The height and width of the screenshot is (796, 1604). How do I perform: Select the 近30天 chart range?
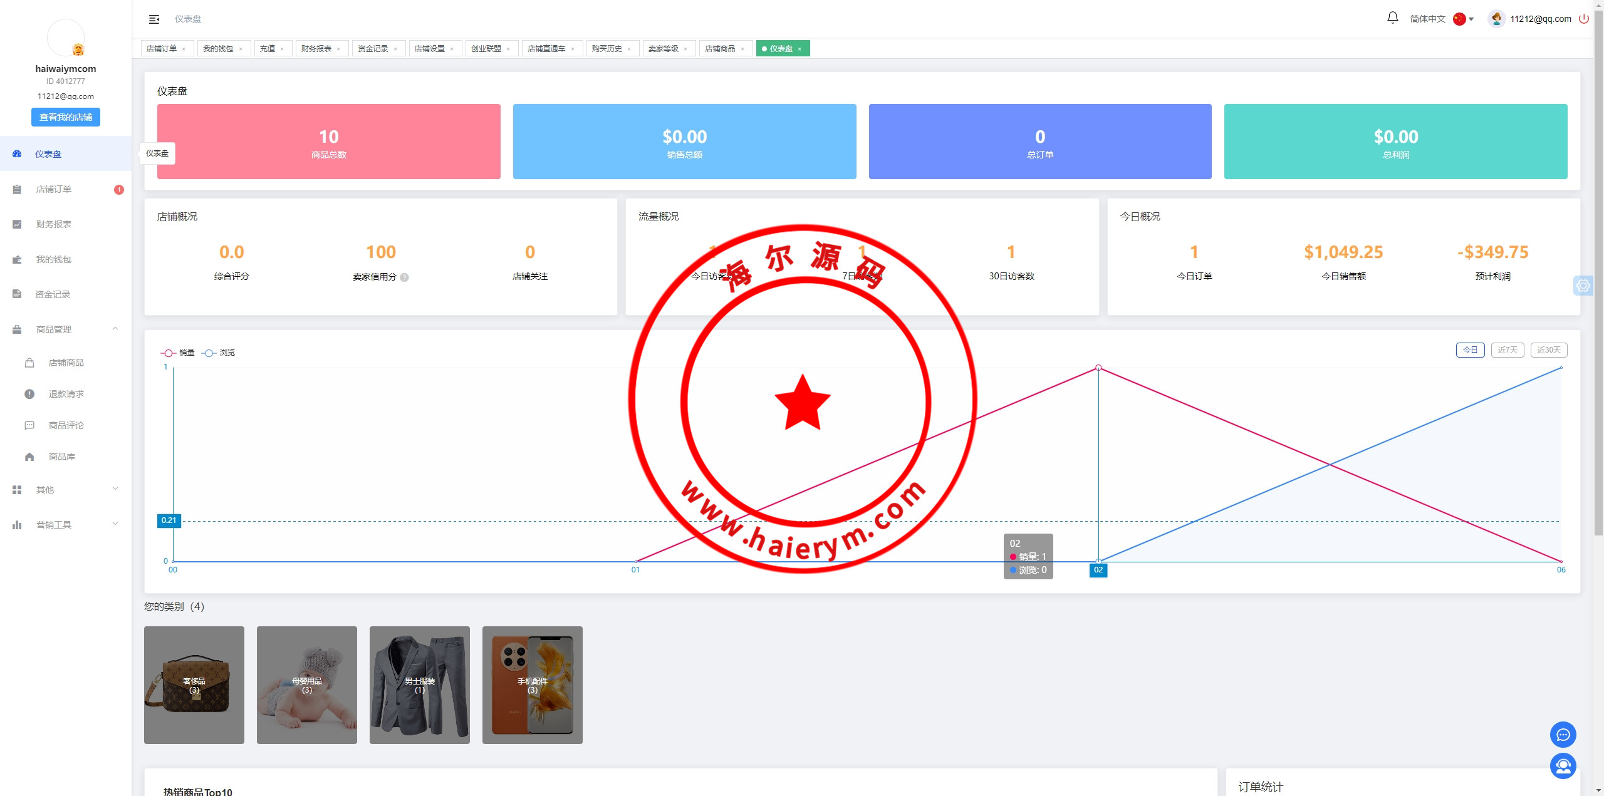click(1549, 350)
